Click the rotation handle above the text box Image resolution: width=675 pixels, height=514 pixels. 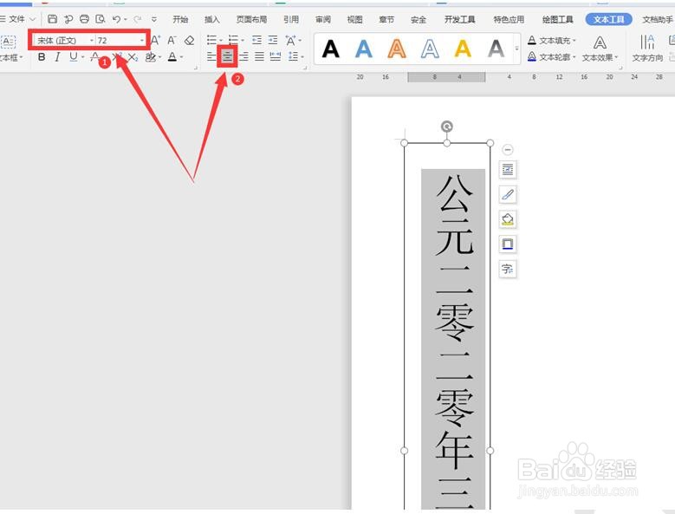[447, 127]
